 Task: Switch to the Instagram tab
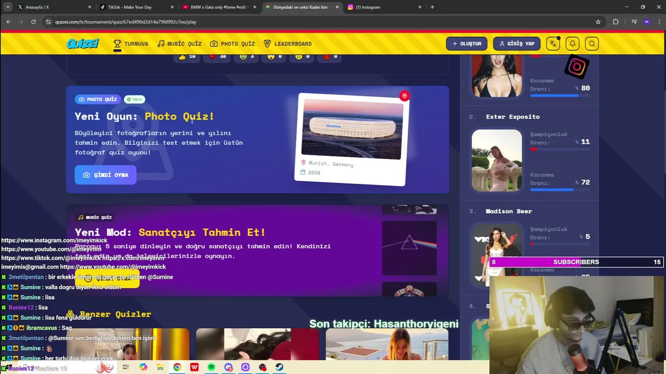pyautogui.click(x=383, y=7)
